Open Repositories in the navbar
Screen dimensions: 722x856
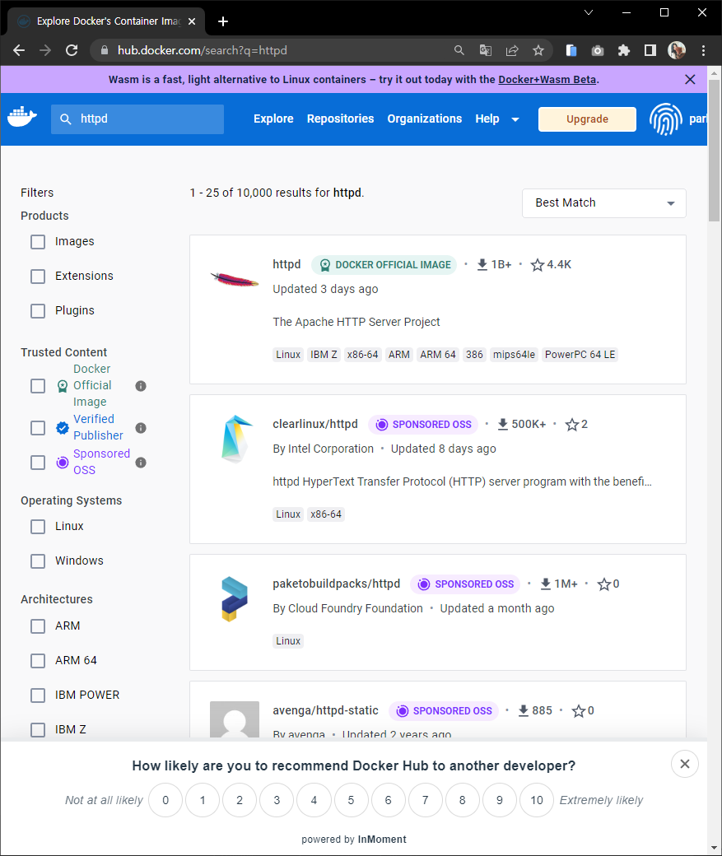click(340, 119)
